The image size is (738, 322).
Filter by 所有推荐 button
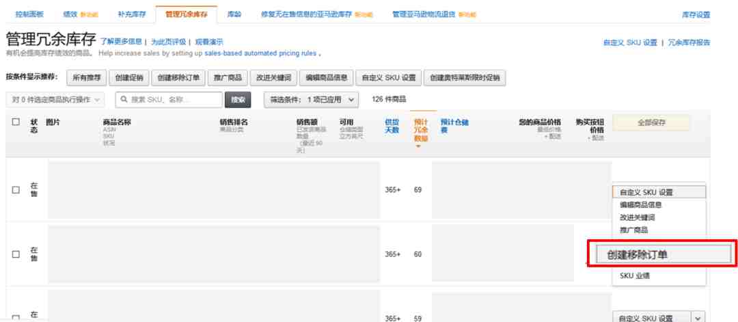(87, 78)
